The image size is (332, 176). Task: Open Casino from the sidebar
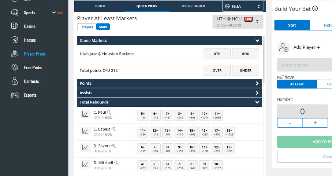click(x=30, y=26)
